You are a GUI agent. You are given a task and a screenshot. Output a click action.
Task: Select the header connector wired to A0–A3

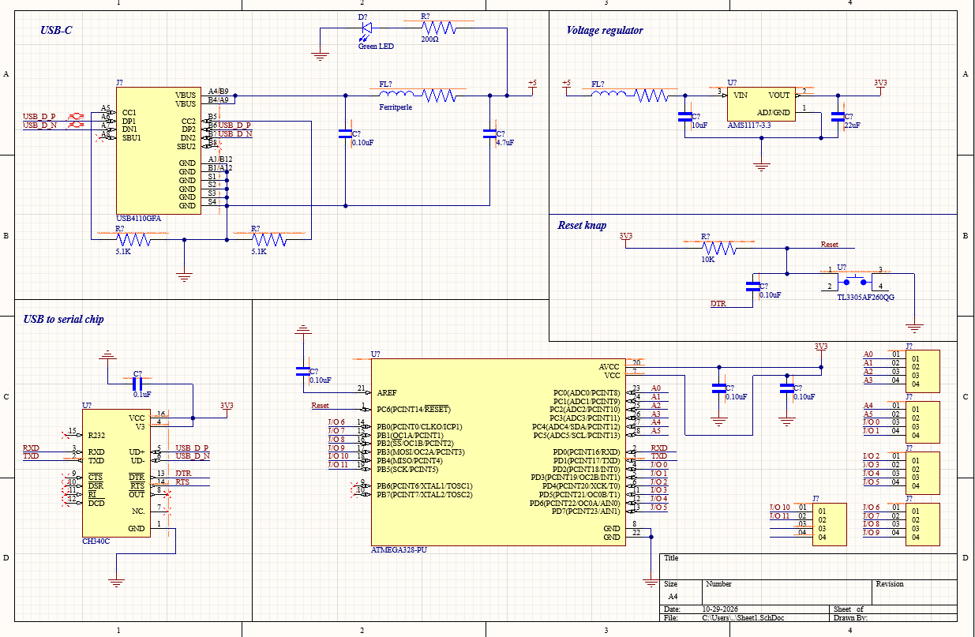click(924, 371)
